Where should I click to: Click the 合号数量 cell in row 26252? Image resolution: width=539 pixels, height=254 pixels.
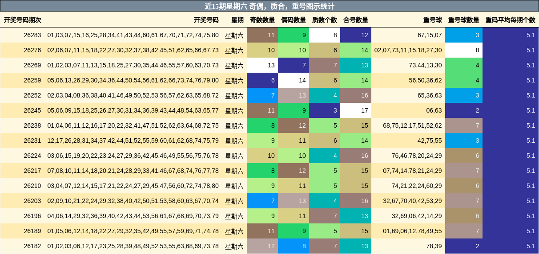coord(356,95)
